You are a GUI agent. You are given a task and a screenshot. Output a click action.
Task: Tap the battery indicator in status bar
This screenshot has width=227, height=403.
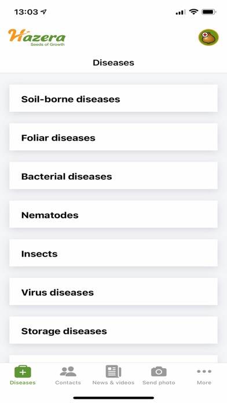click(209, 12)
